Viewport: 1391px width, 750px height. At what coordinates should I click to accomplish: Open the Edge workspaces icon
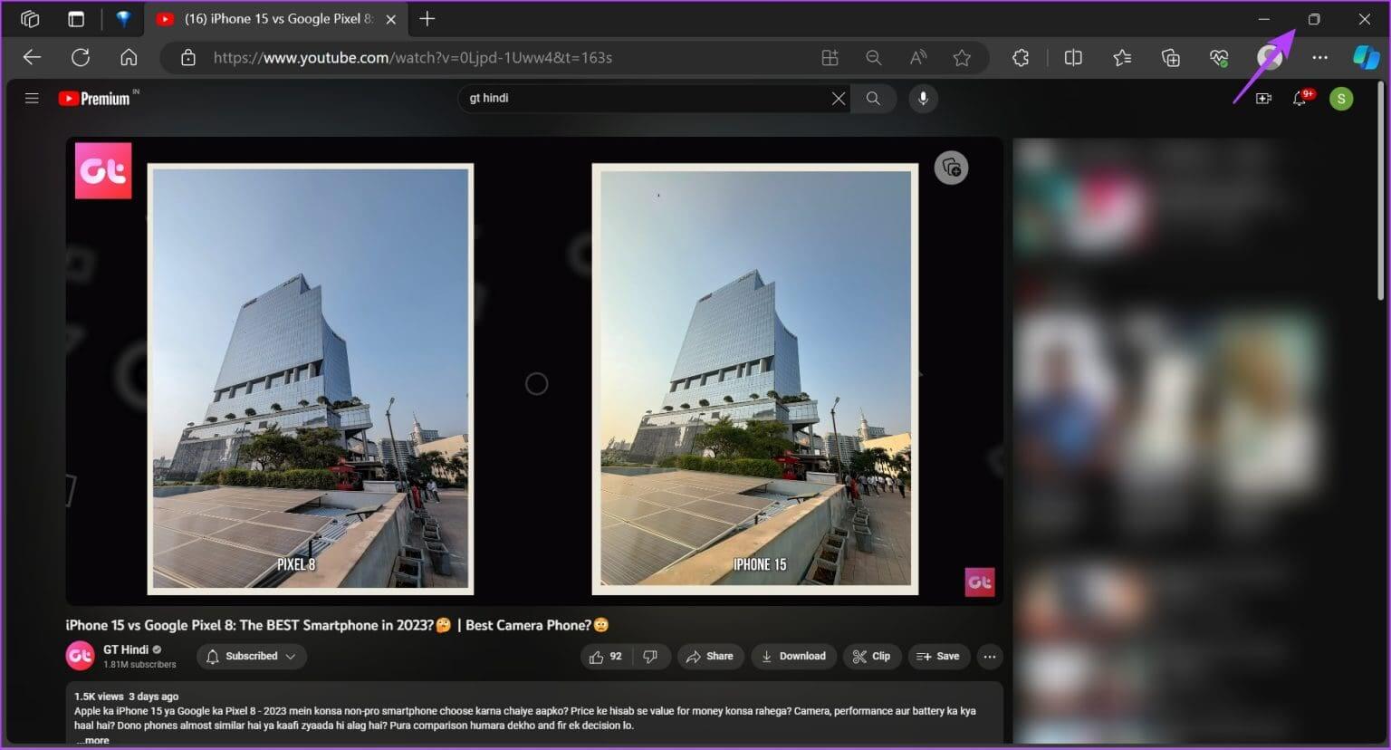click(30, 19)
